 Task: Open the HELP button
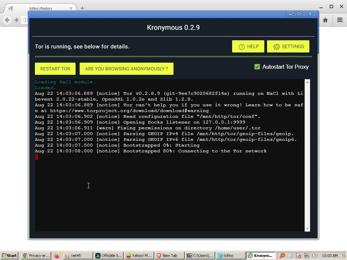[x=248, y=46]
